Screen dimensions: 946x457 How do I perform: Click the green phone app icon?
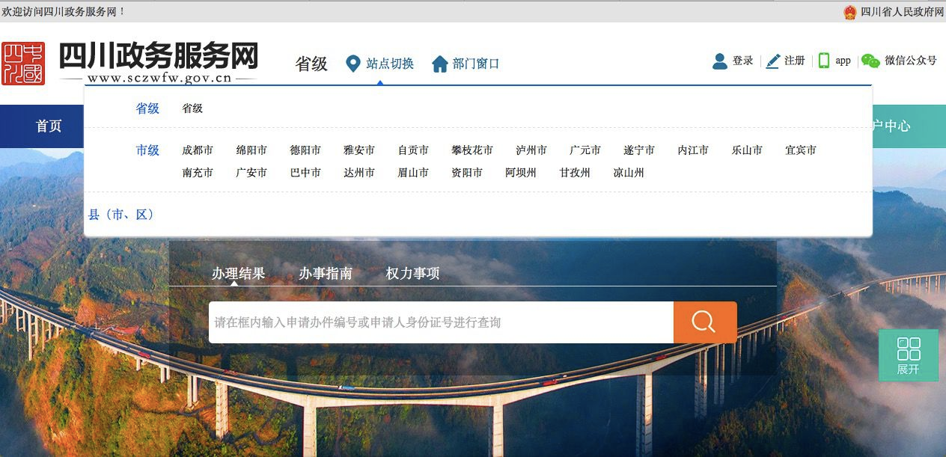824,61
